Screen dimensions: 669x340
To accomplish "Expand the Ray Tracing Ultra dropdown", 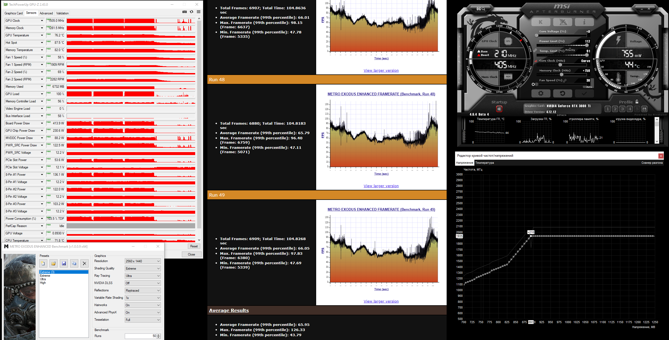I will point(143,276).
